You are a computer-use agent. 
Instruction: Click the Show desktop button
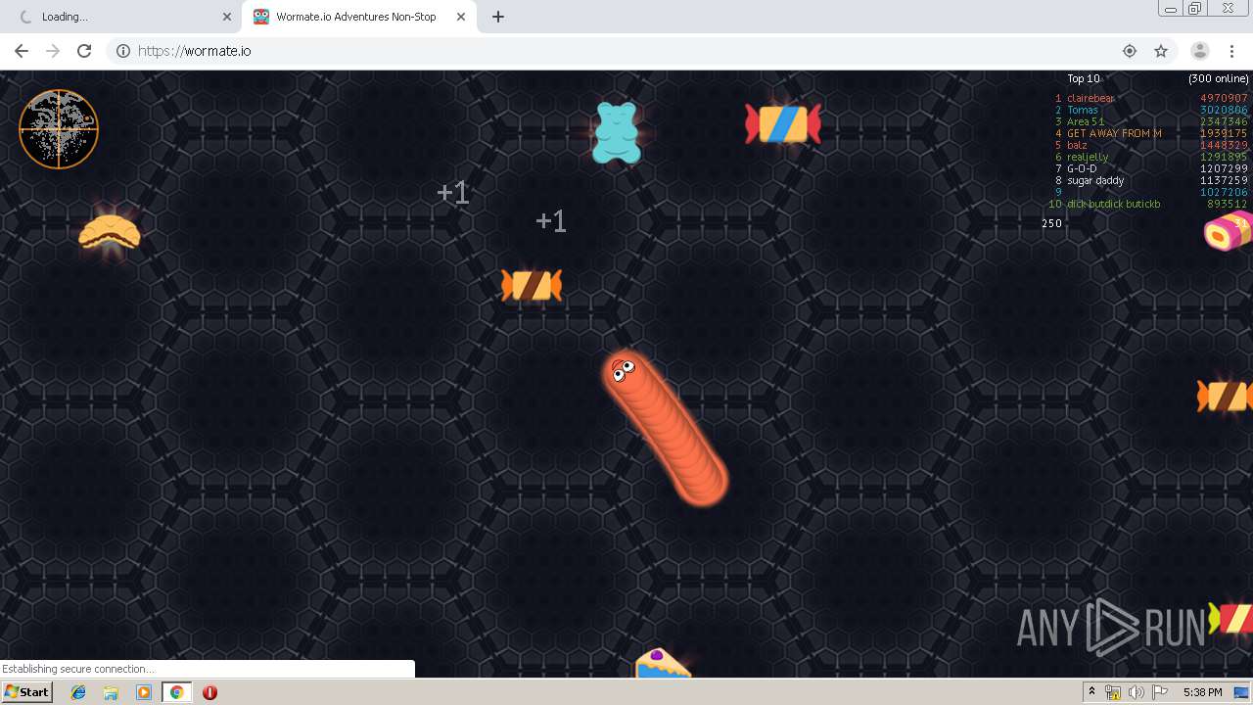[1243, 692]
